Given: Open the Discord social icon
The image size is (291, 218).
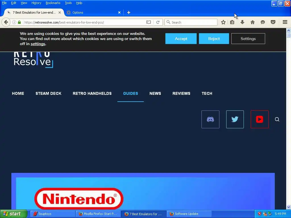Looking at the screenshot, I should [x=210, y=120].
